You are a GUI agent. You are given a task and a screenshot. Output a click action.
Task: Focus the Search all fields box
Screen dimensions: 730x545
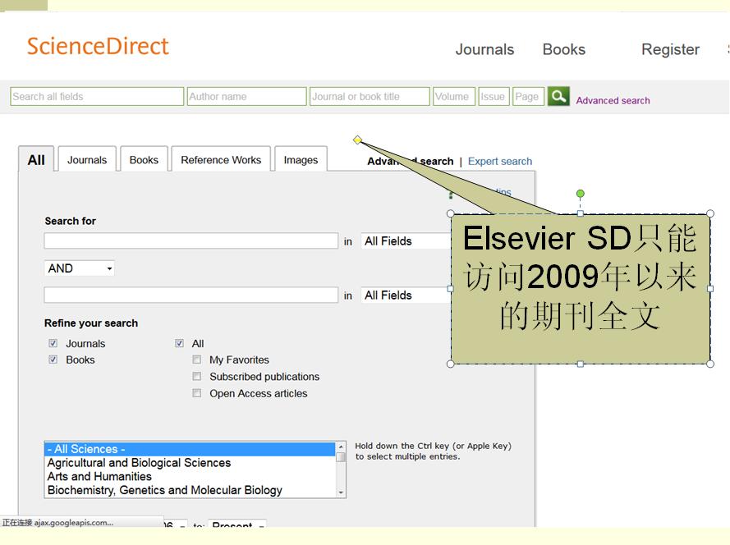coord(97,96)
